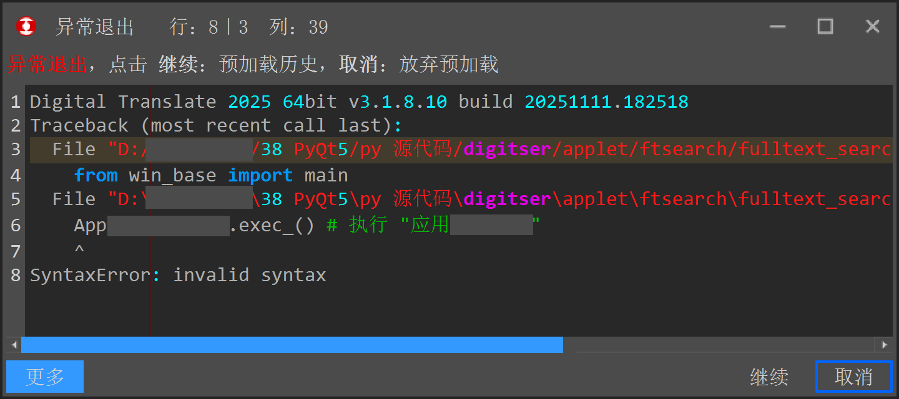Click the 'Digital Translate' text on line 1

point(122,102)
